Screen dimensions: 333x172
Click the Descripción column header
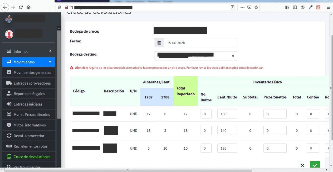(114, 91)
